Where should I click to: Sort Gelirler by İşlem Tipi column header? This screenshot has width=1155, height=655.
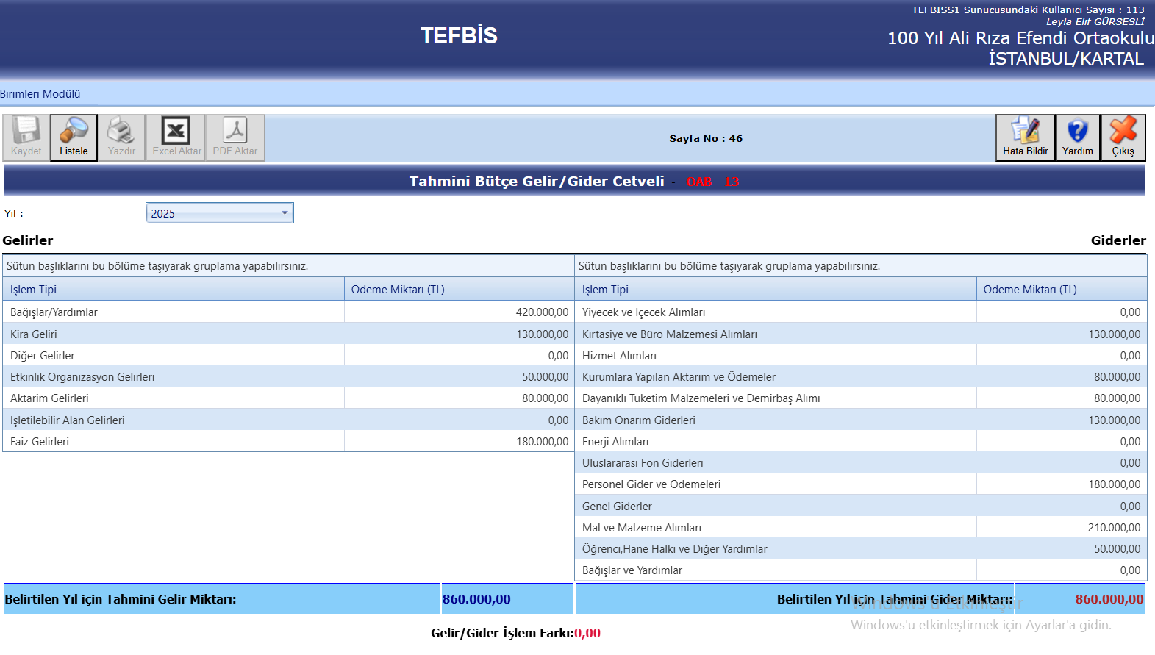click(x=34, y=290)
